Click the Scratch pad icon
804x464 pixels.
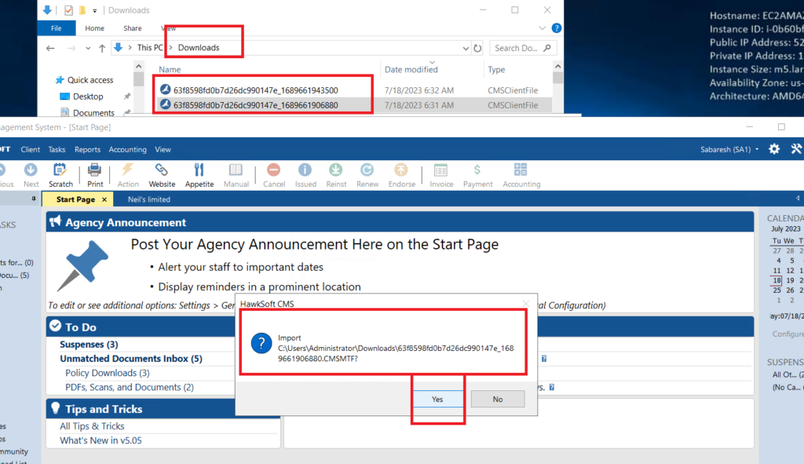pyautogui.click(x=60, y=174)
